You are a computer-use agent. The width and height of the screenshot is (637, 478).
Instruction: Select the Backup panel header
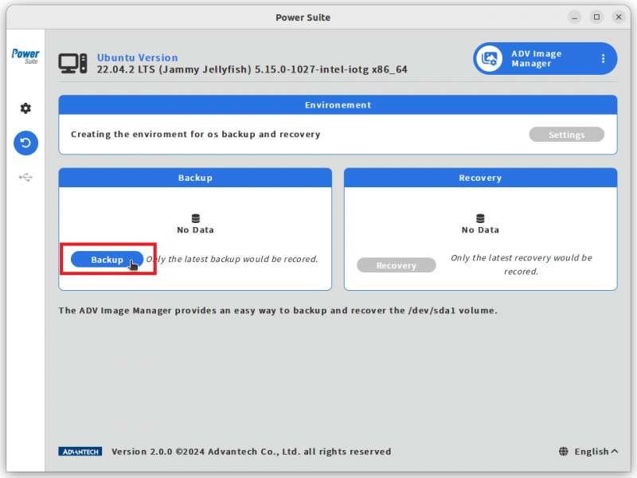click(195, 178)
